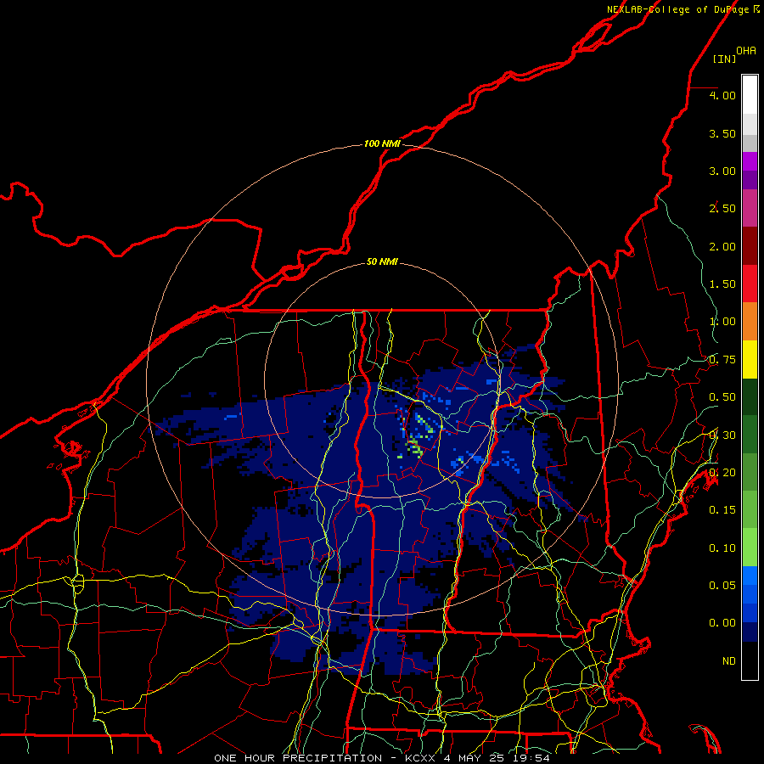Click the 0.15 legend value

click(722, 510)
